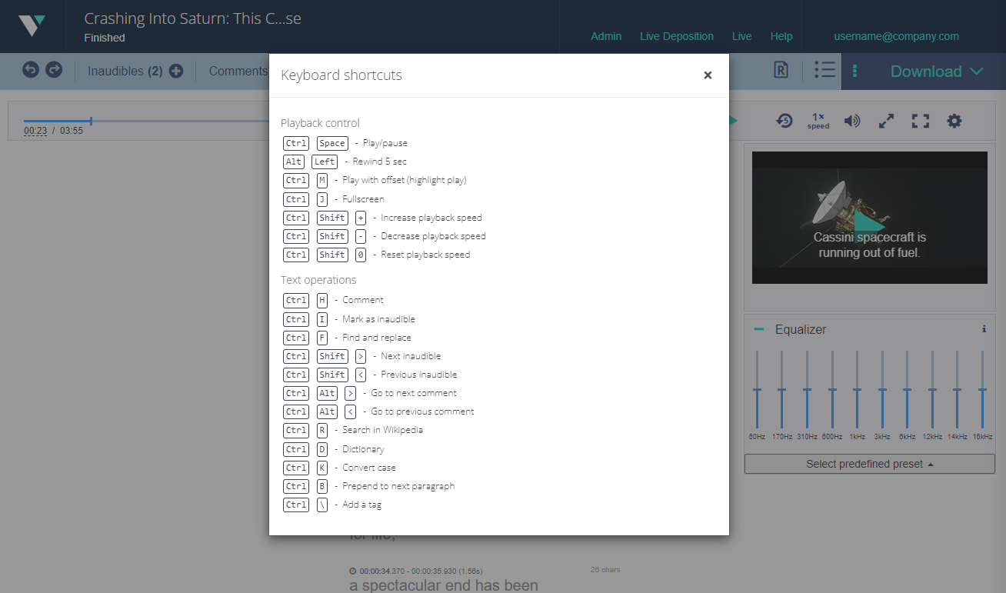Viewport: 1006px width, 593px height.
Task: Open the three-dot overflow menu
Action: tap(854, 70)
